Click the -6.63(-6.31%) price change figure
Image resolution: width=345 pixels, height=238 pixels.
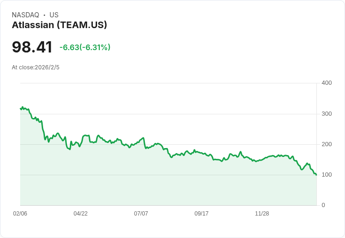(x=85, y=47)
